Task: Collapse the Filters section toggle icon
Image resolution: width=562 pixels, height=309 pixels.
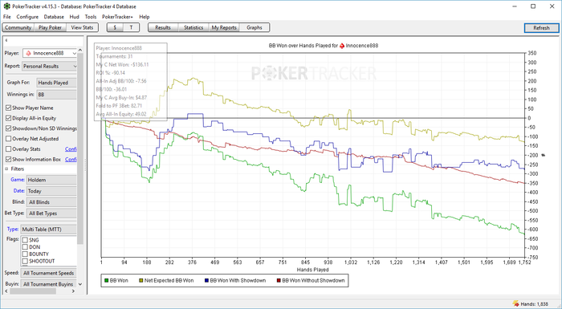Action: [6, 169]
